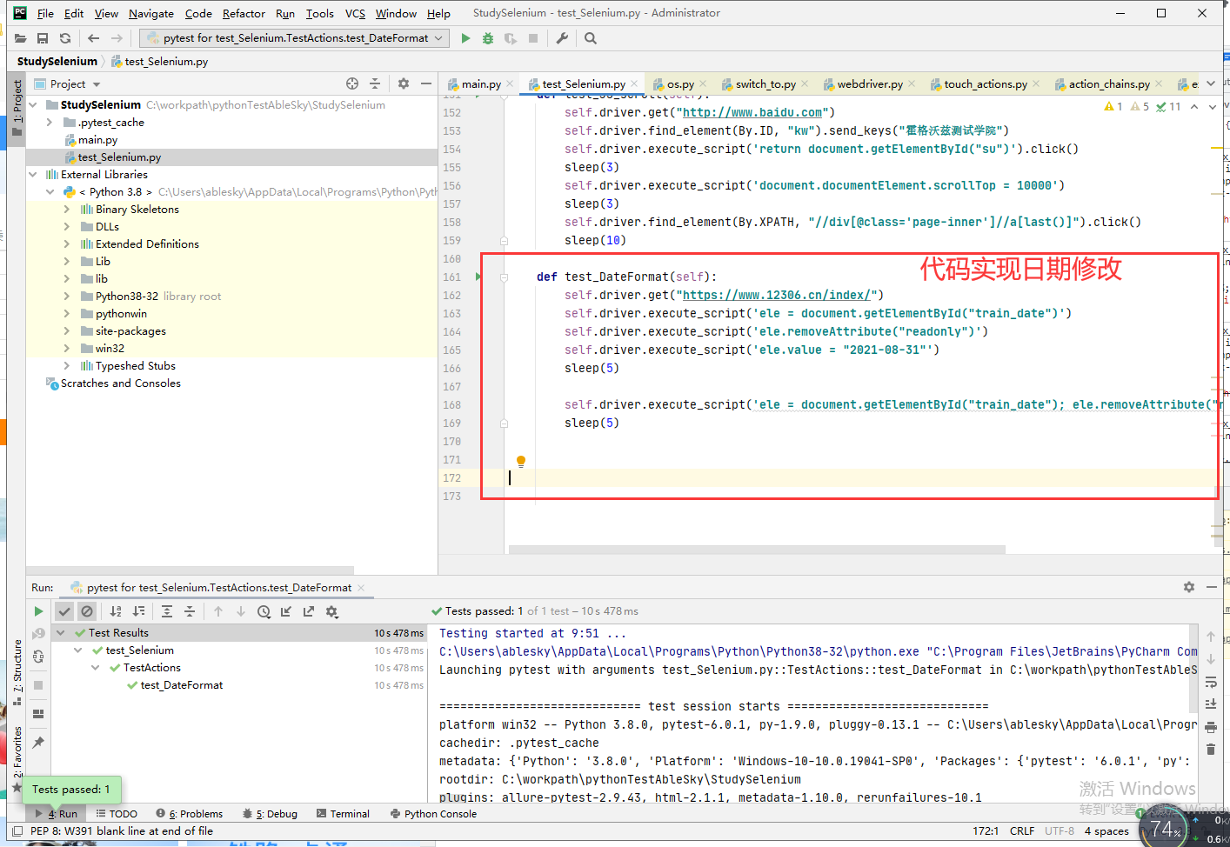Toggle scroll-to-end icon in console sidebar

(1211, 704)
